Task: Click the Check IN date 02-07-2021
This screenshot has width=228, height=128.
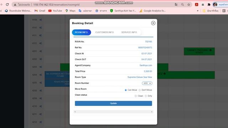Action: [x=146, y=54]
